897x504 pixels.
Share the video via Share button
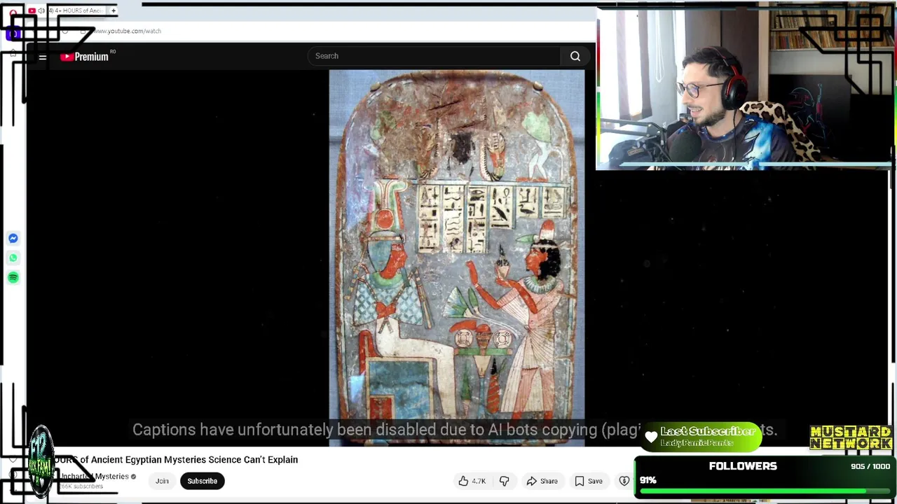[x=542, y=481]
